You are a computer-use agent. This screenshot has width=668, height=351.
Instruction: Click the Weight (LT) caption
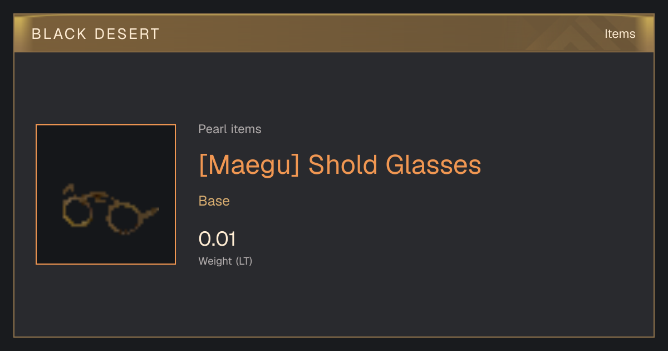tap(225, 261)
